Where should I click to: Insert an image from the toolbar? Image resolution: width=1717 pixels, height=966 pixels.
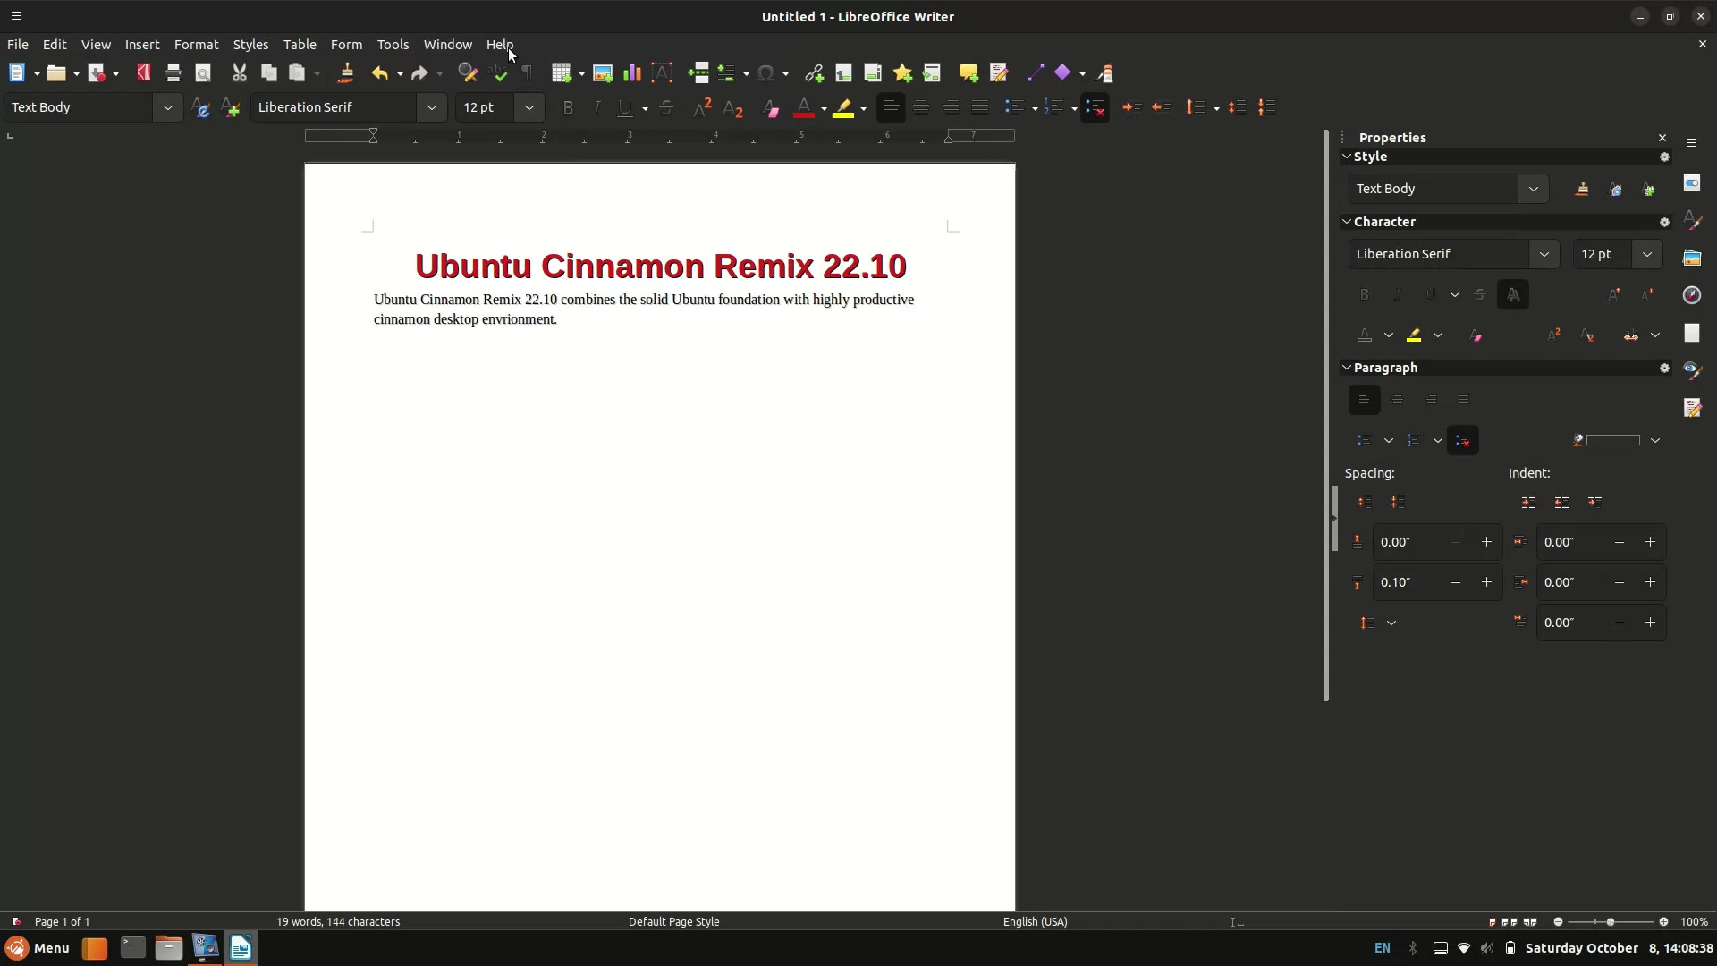pos(603,72)
